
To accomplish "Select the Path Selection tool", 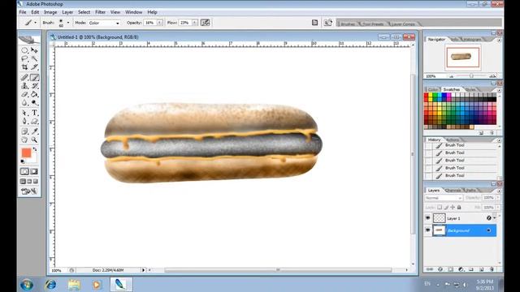I will (x=24, y=114).
